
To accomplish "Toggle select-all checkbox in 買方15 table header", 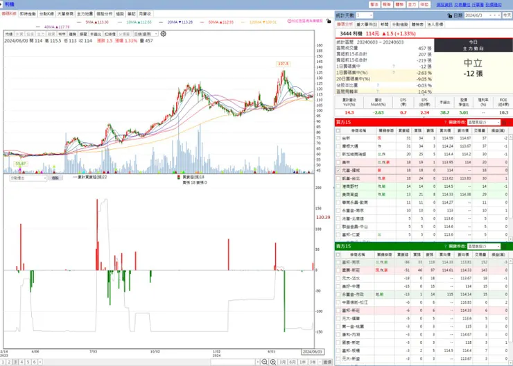I will click(338, 130).
